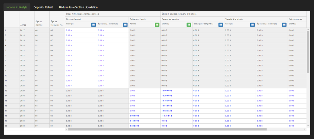Edit Famille Retirement Needs cell for 2029

click(x=144, y=90)
